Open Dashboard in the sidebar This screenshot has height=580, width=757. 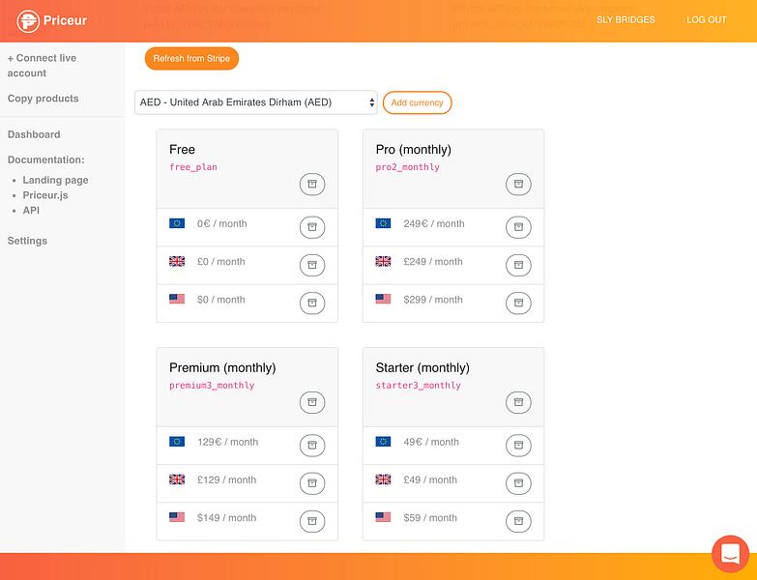[34, 134]
